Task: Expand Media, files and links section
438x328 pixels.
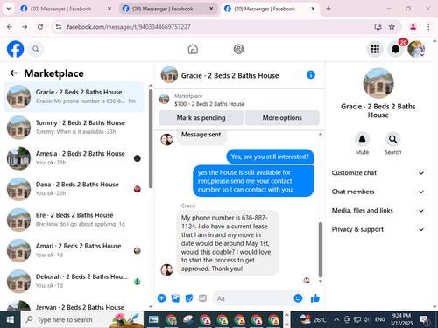Action: (x=378, y=211)
